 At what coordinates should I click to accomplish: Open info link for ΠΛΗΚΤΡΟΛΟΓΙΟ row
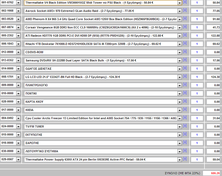(x=185, y=85)
